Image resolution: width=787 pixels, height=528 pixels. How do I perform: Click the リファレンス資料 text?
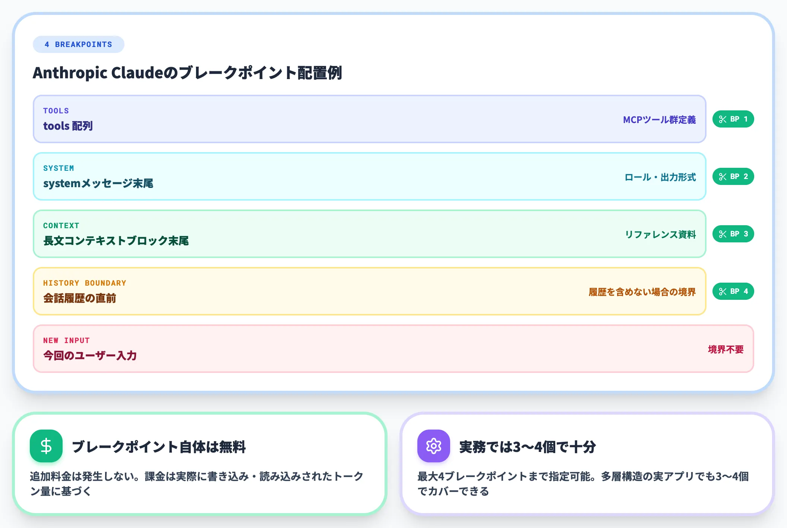[x=661, y=235]
